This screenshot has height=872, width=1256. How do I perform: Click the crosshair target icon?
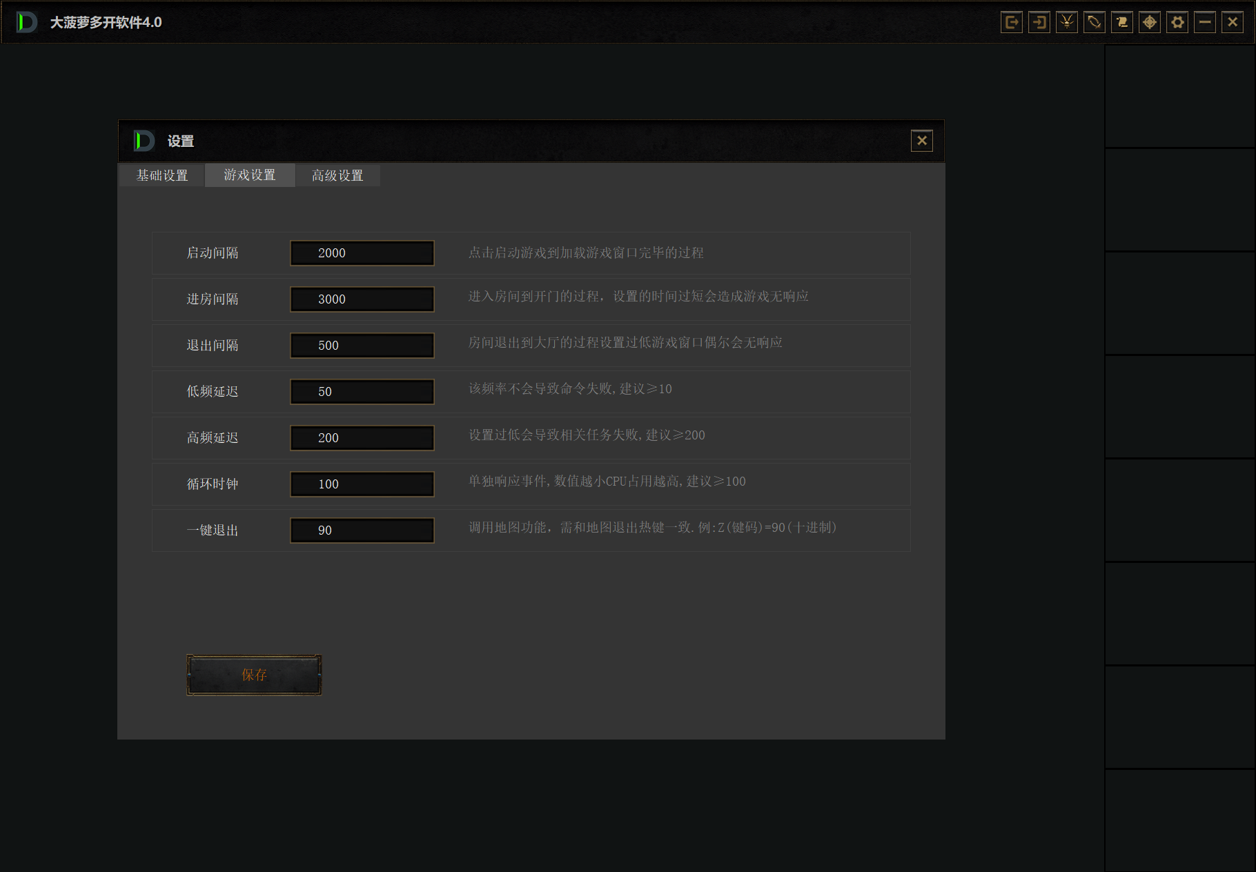point(1149,22)
